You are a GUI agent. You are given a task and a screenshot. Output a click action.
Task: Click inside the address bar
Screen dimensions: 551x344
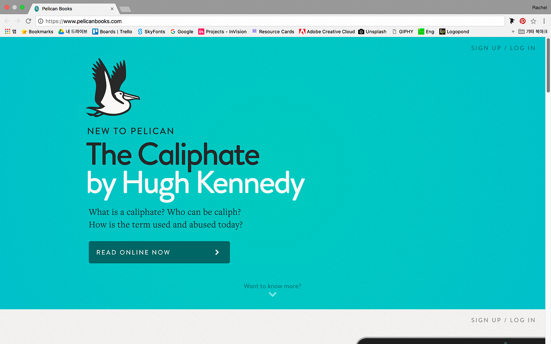tap(236, 21)
